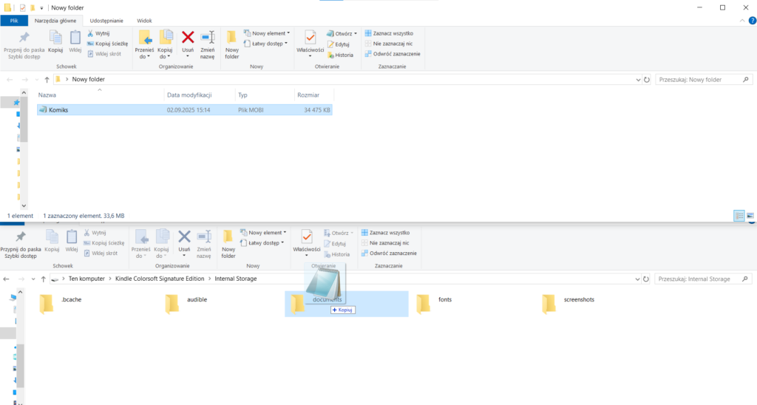Screen dimensions: 757x405
Task: Sort by the Typ column header
Action: (x=265, y=95)
